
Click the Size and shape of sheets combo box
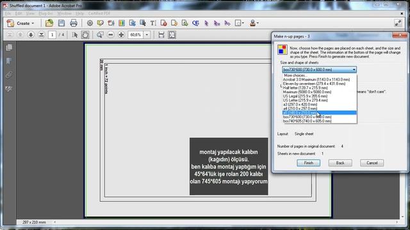click(319, 70)
